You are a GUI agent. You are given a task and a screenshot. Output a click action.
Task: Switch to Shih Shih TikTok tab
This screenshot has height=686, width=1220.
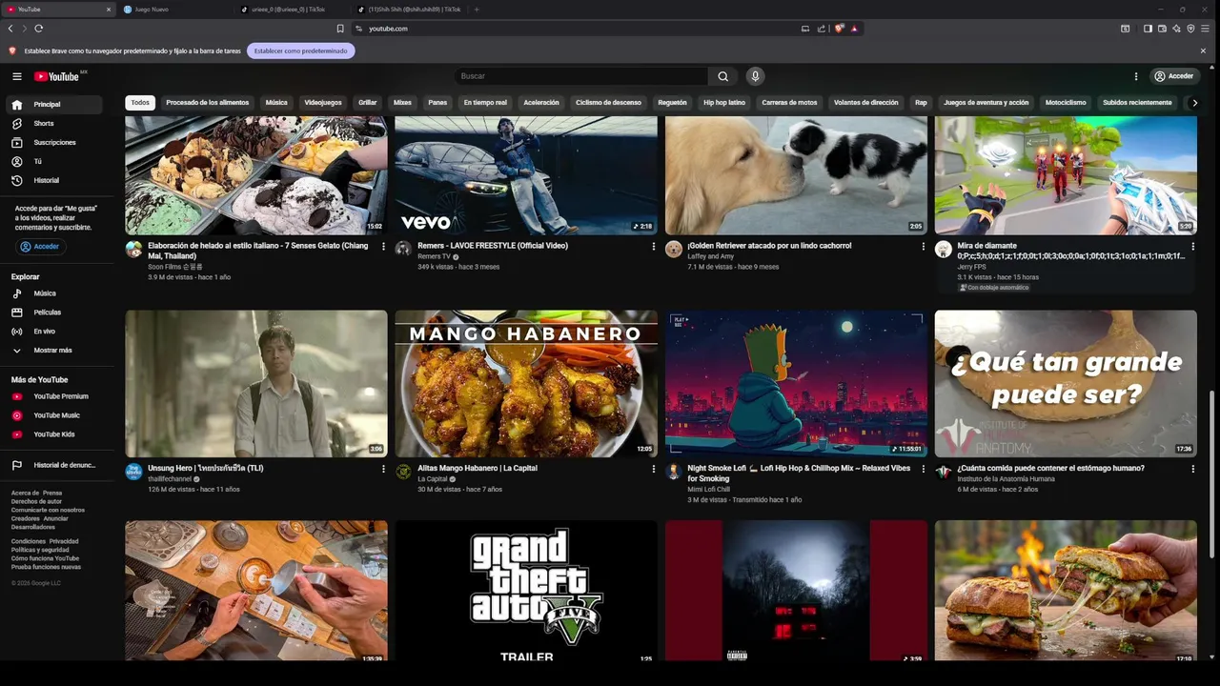point(409,10)
